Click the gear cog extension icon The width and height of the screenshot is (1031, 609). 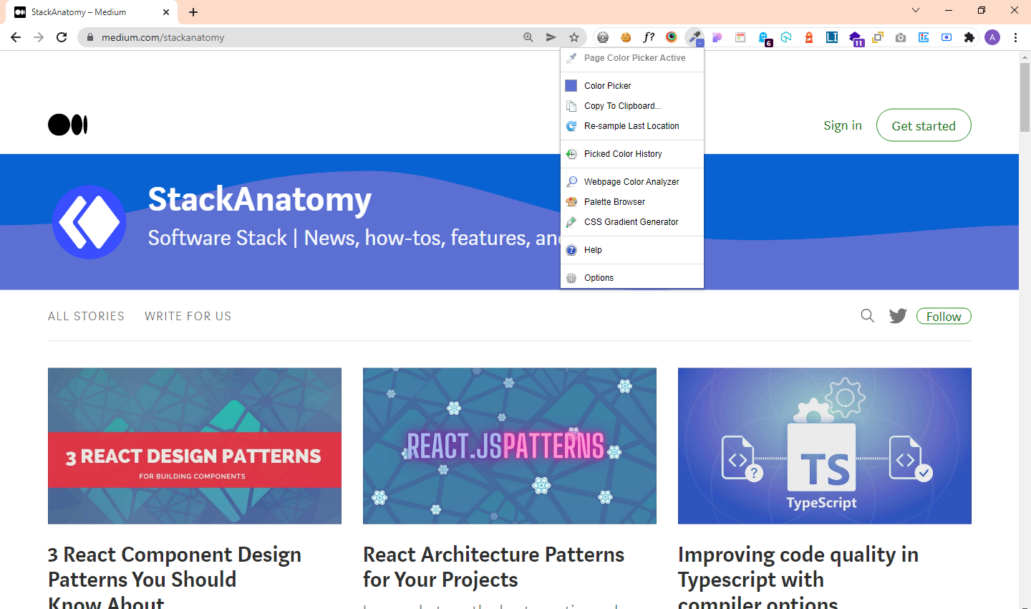coord(603,37)
